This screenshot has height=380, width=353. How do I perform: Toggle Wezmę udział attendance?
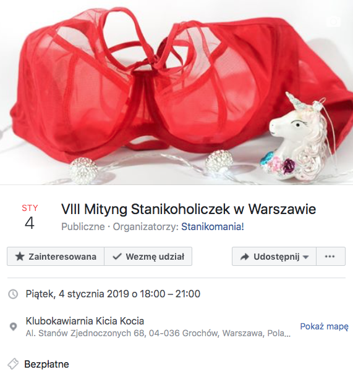[x=148, y=257]
